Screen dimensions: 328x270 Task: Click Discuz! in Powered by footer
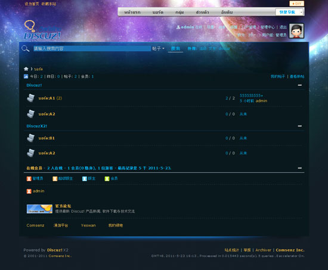[x=55, y=250]
